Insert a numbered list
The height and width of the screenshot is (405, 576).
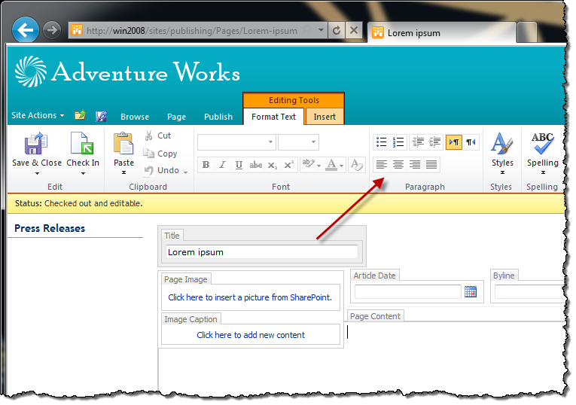(398, 142)
